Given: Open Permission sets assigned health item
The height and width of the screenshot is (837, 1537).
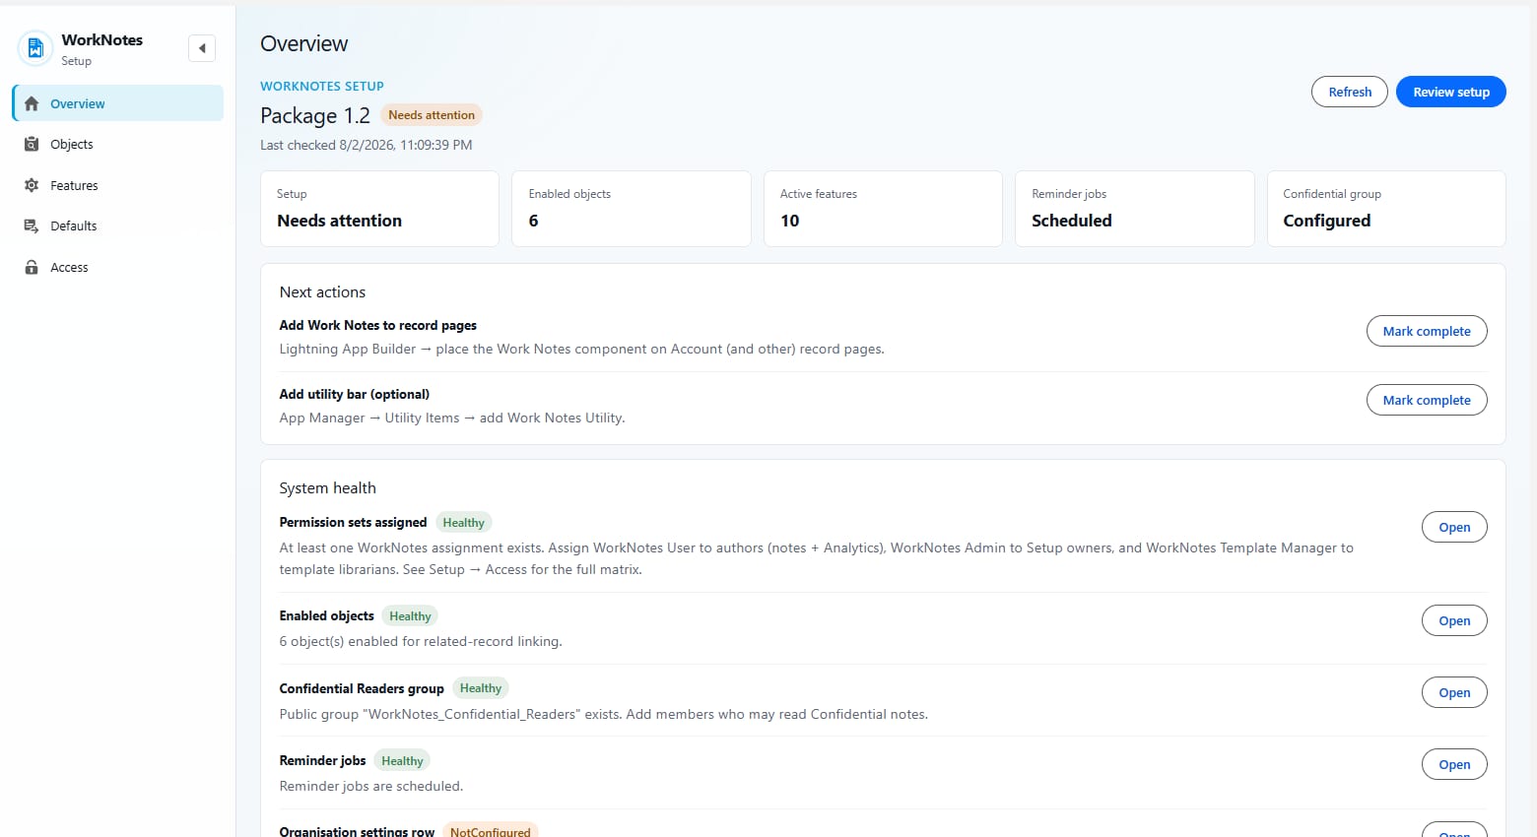Looking at the screenshot, I should point(1454,527).
